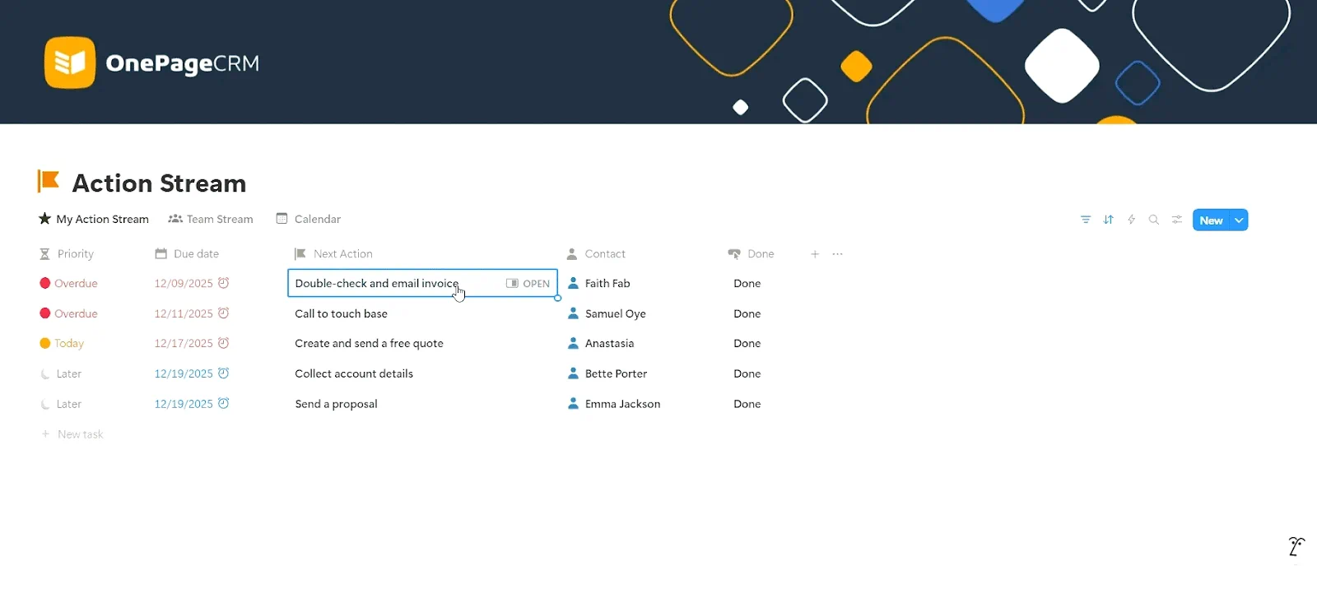1317x589 pixels.
Task: Click due date in Emma Jackson row
Action: [184, 404]
